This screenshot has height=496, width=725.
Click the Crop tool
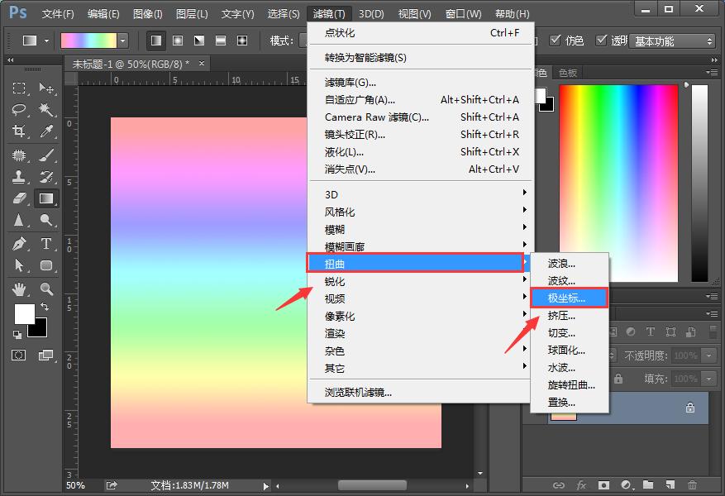(x=20, y=131)
